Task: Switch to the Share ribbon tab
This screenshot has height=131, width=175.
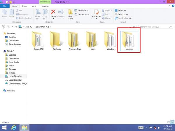Action: pos(24,6)
